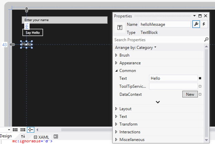Open the Arrange by: Category dropdown
Viewport: 215px width, 144px height.
tap(136, 48)
